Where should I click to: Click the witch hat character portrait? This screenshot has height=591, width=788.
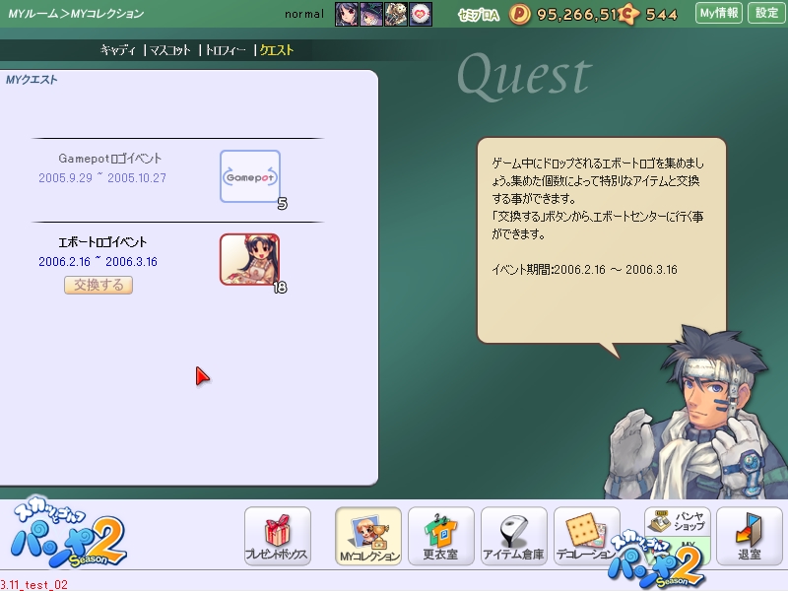(371, 14)
